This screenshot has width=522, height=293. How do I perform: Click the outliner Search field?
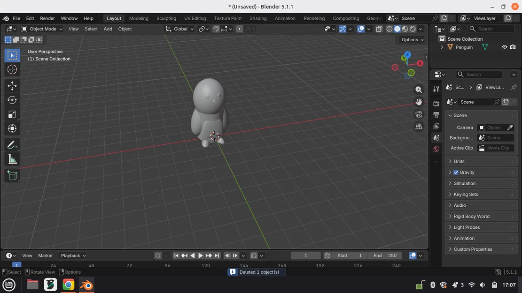point(491,29)
